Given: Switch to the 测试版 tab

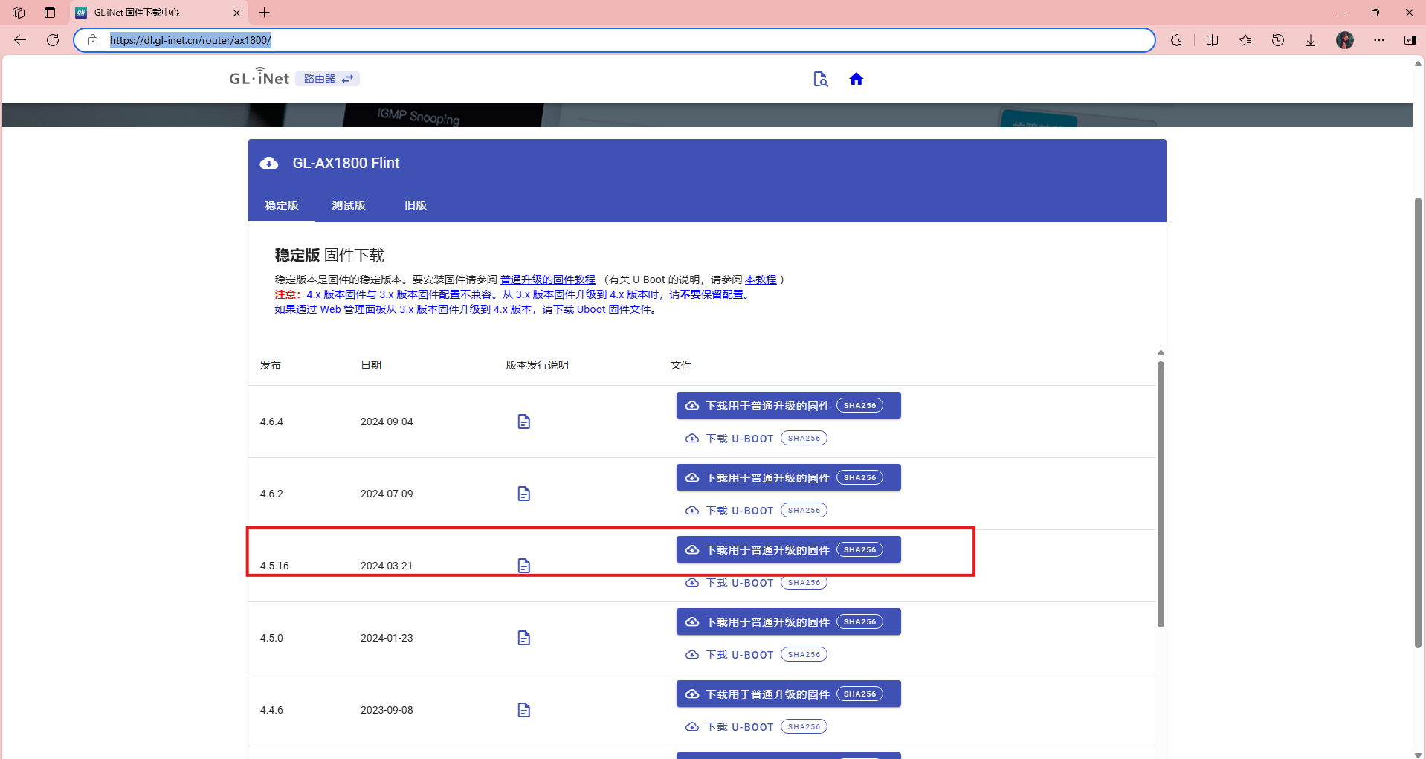Looking at the screenshot, I should (x=348, y=205).
